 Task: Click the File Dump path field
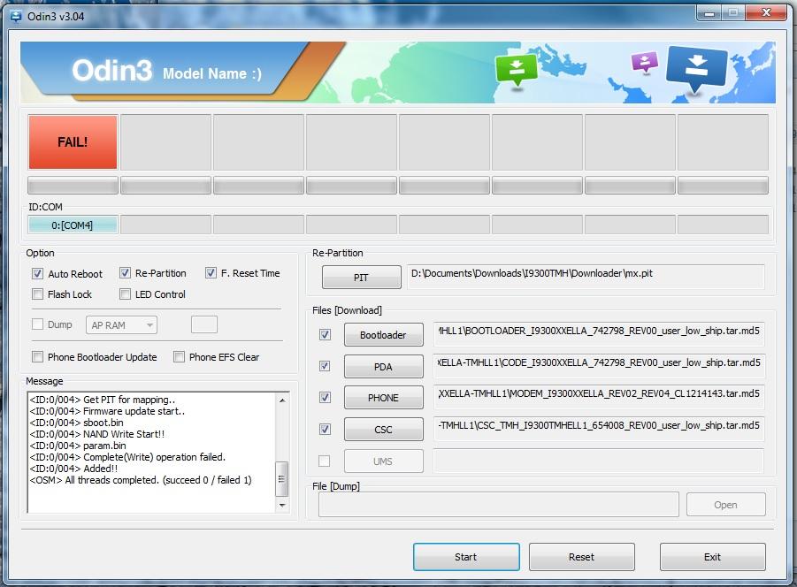499,504
